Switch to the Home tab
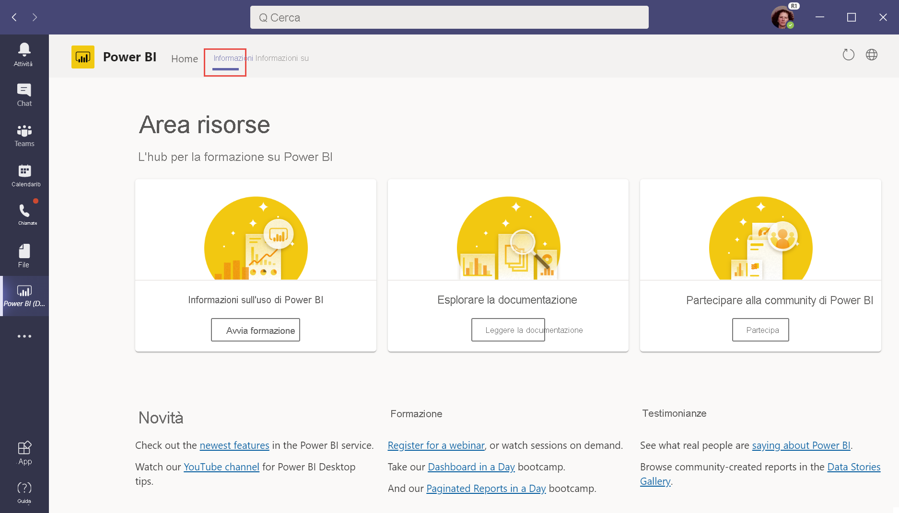 (185, 58)
